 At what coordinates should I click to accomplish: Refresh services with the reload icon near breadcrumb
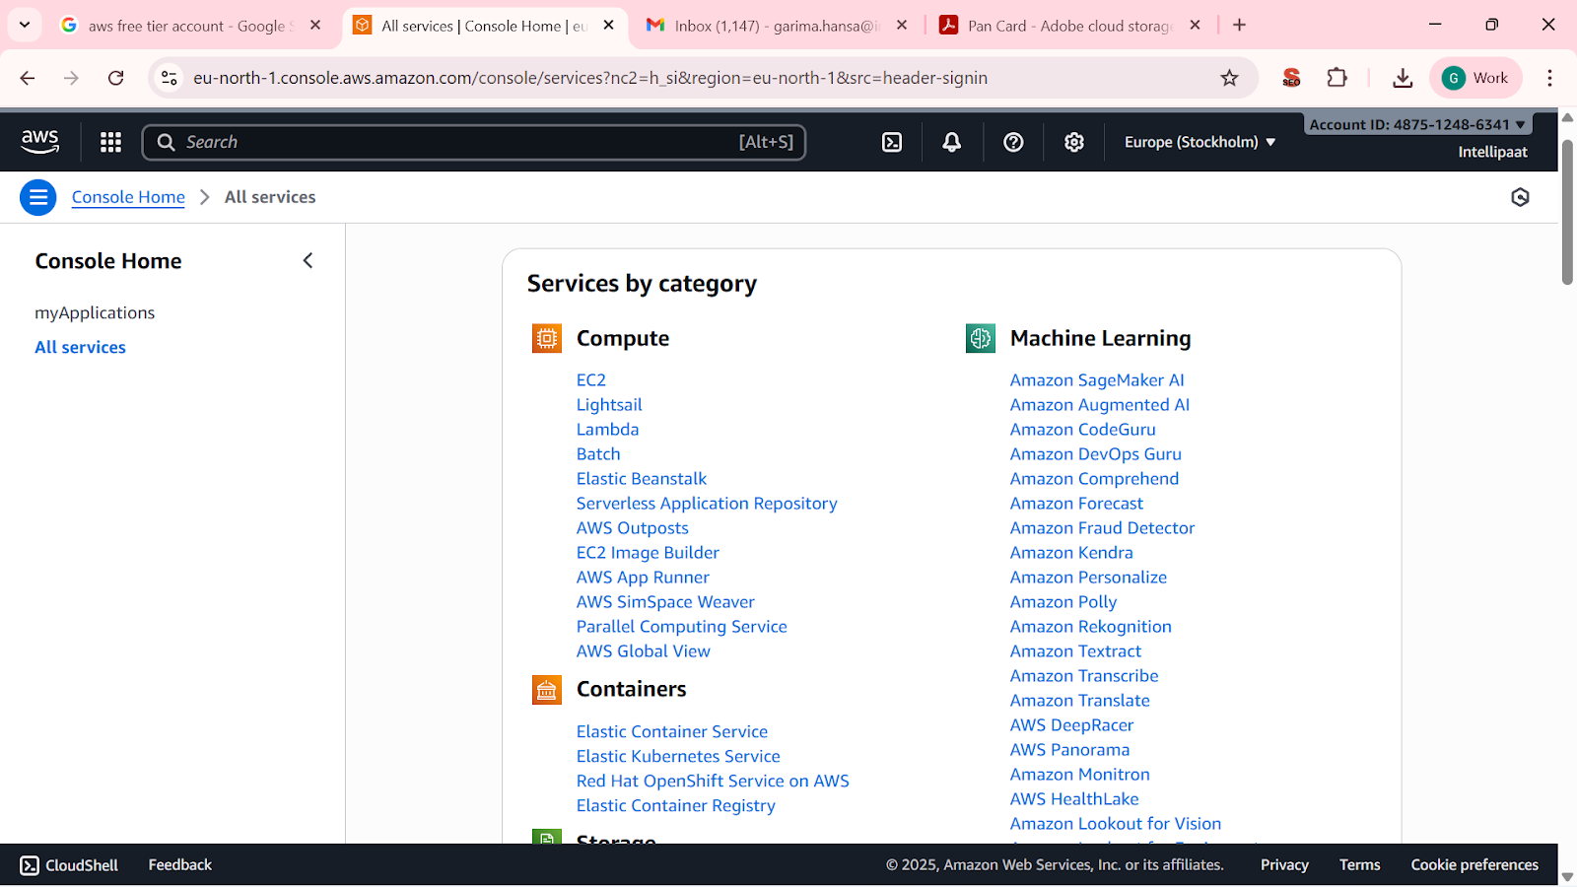[1519, 197]
